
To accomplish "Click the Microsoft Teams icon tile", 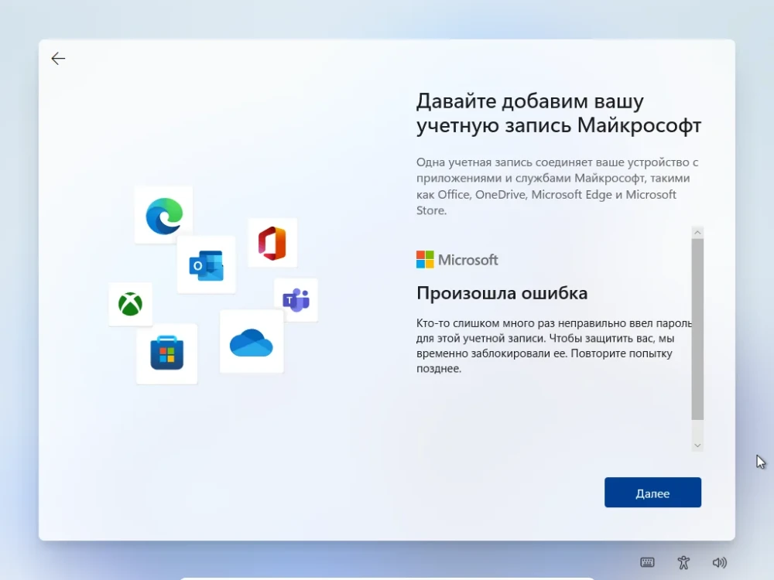I will [x=296, y=300].
